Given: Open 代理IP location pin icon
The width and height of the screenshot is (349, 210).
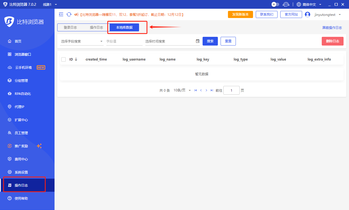Looking at the screenshot, I should point(10,107).
